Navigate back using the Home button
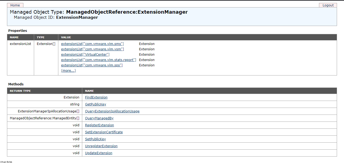Image resolution: width=344 pixels, height=163 pixels. tap(15, 5)
